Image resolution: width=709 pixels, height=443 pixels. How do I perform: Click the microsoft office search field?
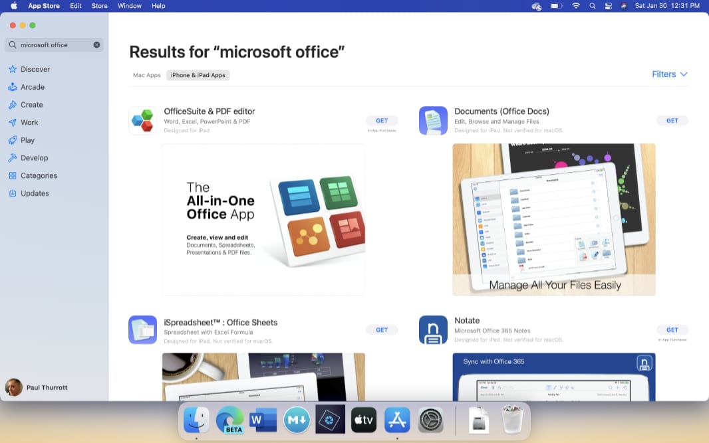[55, 44]
